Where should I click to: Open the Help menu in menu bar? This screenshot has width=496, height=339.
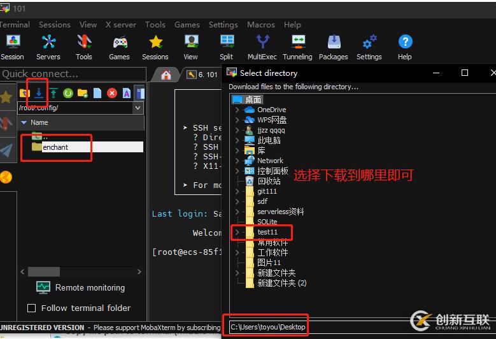point(292,25)
